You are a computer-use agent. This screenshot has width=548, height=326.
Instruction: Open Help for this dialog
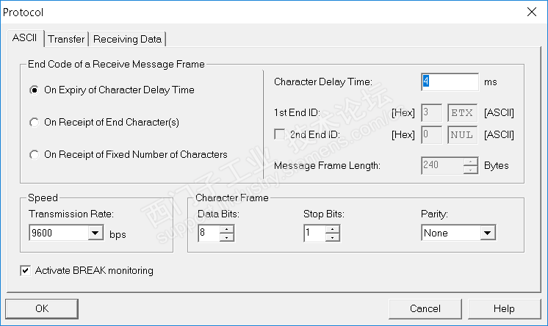504,308
